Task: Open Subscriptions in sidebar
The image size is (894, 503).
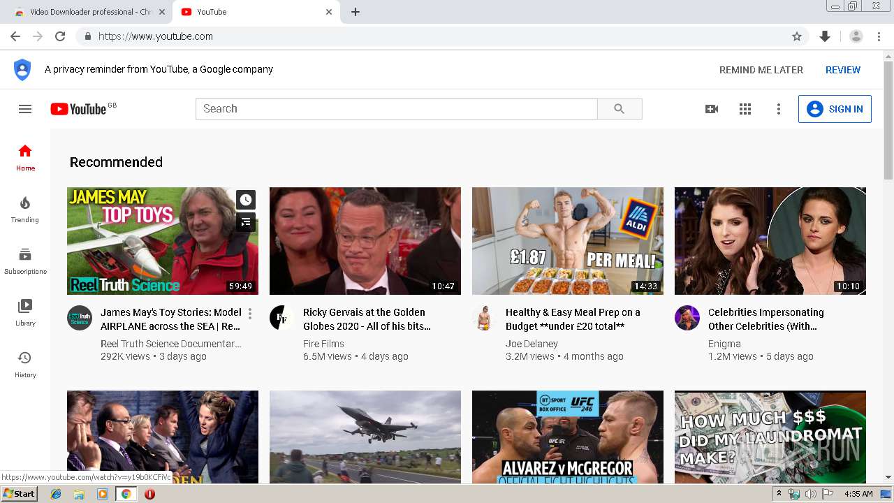Action: (x=25, y=261)
